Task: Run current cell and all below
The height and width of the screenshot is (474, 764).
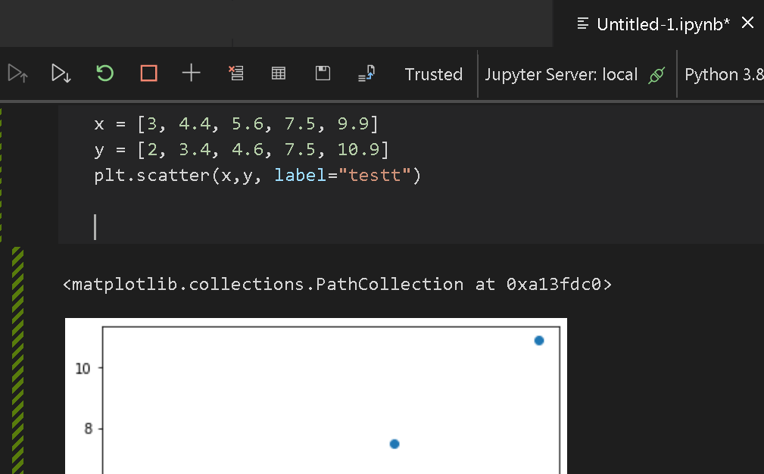Action: [x=61, y=73]
